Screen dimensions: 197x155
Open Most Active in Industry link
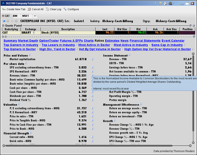tap(131, 45)
